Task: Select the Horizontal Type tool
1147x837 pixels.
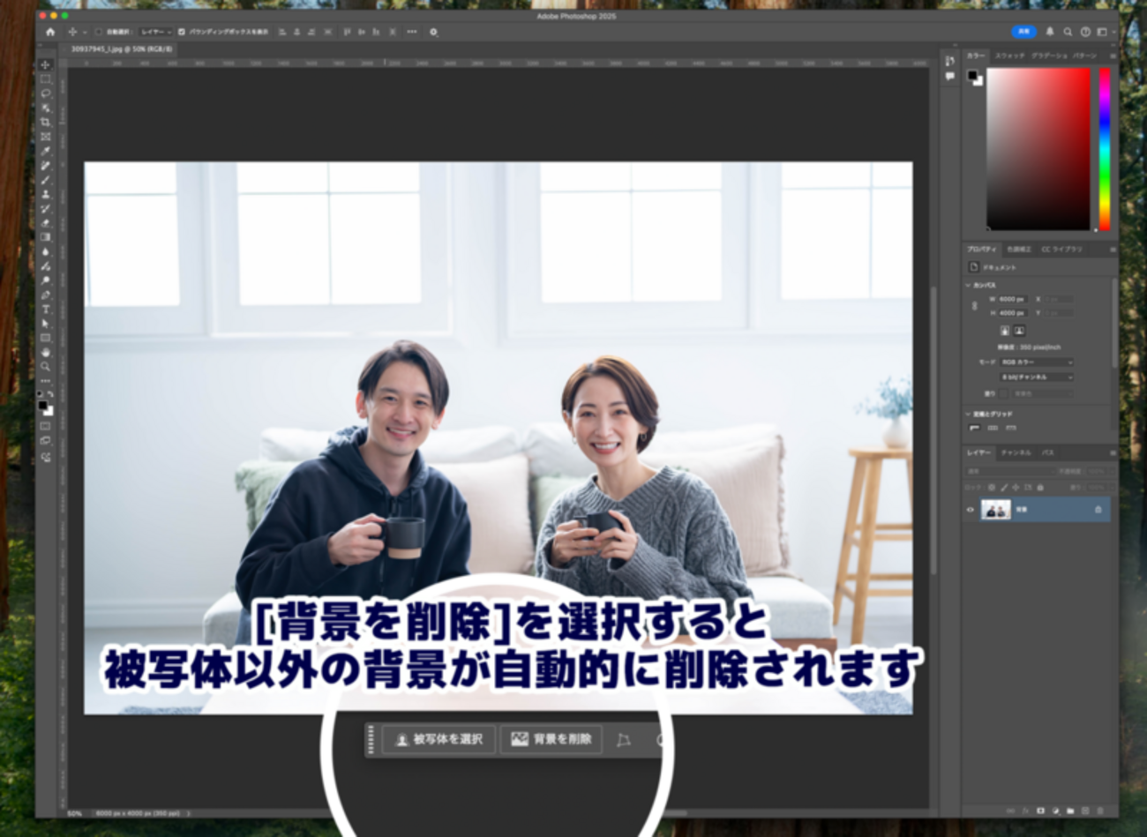Action: tap(46, 310)
